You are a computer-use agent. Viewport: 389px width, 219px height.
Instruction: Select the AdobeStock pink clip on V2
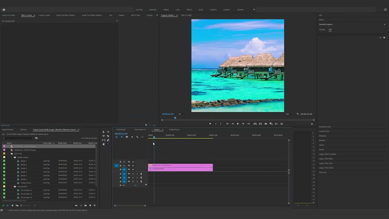[181, 165]
